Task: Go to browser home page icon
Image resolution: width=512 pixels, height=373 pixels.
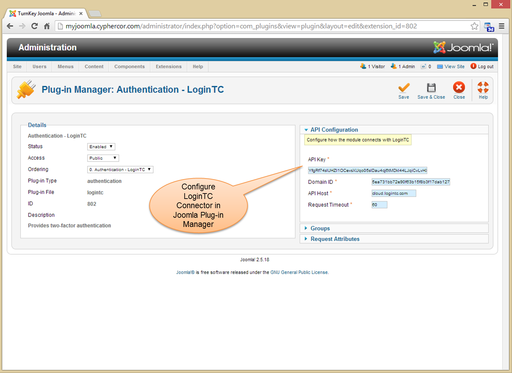Action: (x=47, y=26)
